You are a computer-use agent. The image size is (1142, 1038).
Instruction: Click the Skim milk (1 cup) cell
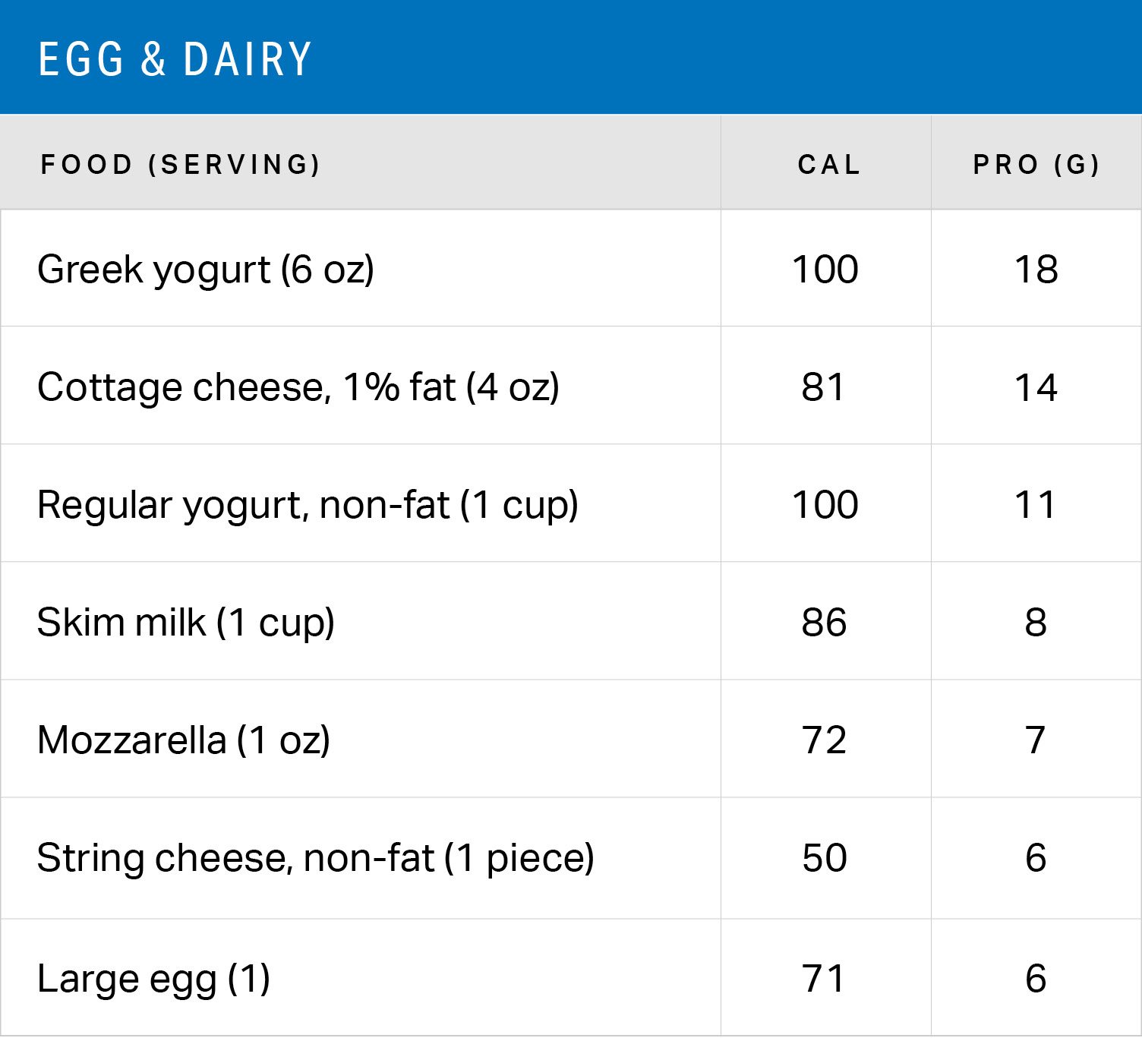[x=186, y=623]
